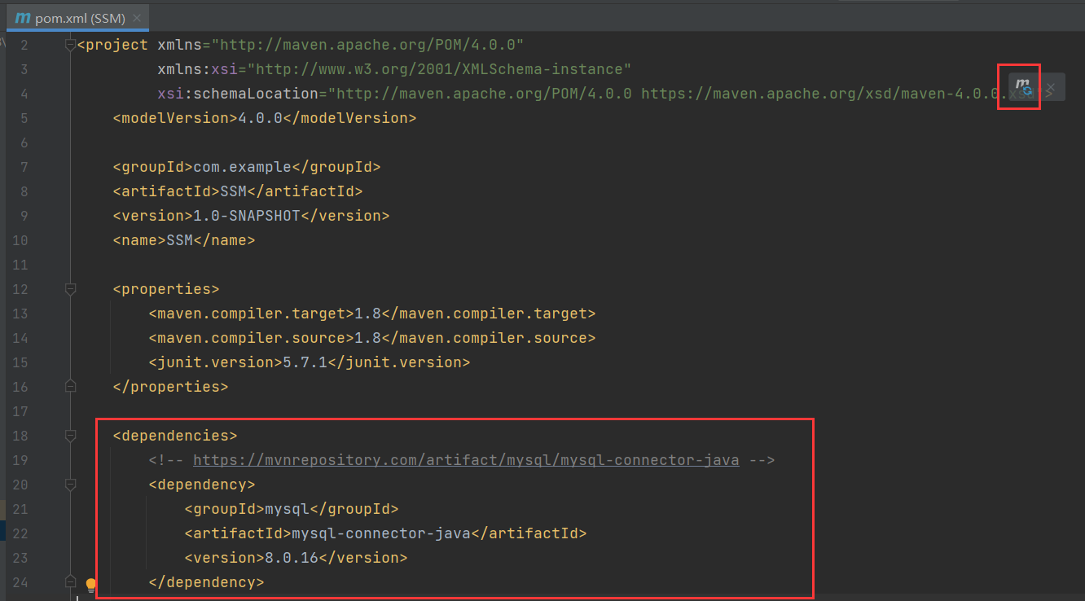
Task: Click the artifactId value SSM on line 8
Action: click(x=233, y=191)
